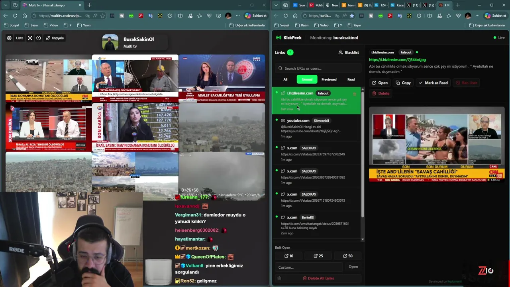Switch to Son tab in right browser
Image resolution: width=510 pixels, height=287 pixels.
click(x=299, y=5)
